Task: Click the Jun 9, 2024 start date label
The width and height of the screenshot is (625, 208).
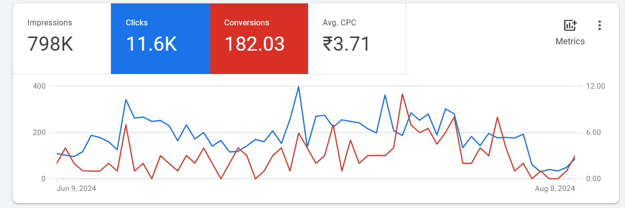Action: pyautogui.click(x=76, y=189)
